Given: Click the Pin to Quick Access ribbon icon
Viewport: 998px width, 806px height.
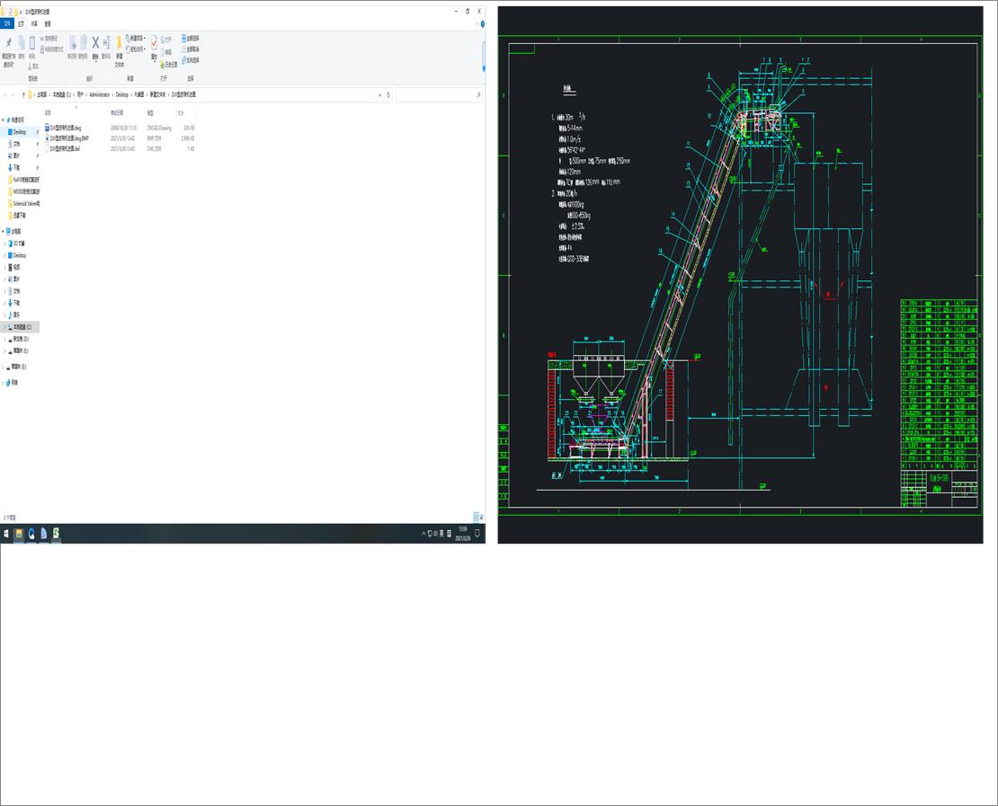Looking at the screenshot, I should (x=8, y=45).
